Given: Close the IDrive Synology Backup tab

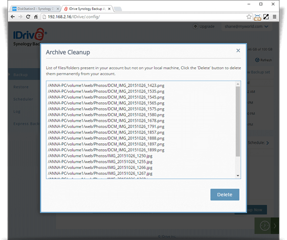Looking at the screenshot, I should (x=109, y=9).
